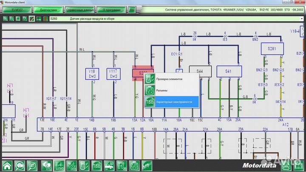Screen dimensions: 306x172
Task: Click the help question mark icon
Action: point(25,19)
